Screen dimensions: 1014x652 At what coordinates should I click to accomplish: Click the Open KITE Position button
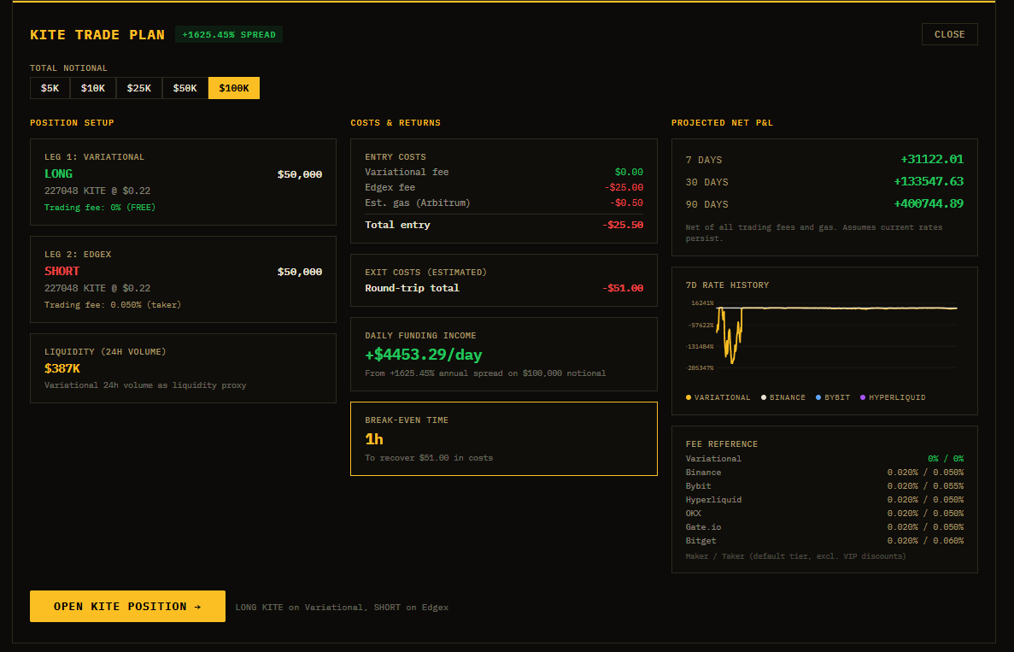(127, 606)
